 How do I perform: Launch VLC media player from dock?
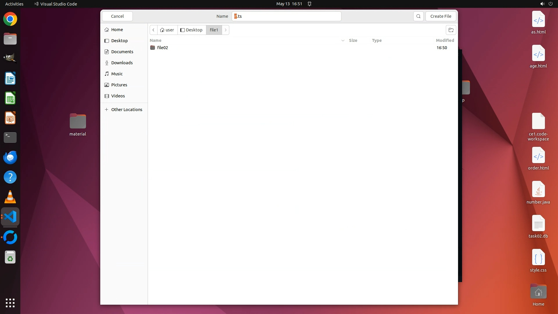(10, 197)
